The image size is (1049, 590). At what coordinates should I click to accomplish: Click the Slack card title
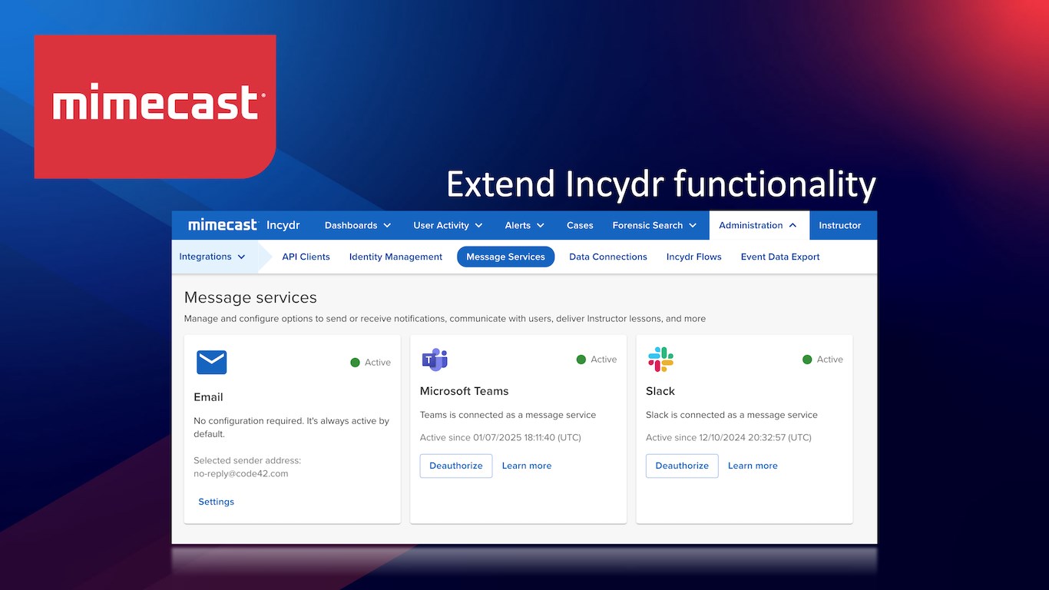click(x=660, y=391)
